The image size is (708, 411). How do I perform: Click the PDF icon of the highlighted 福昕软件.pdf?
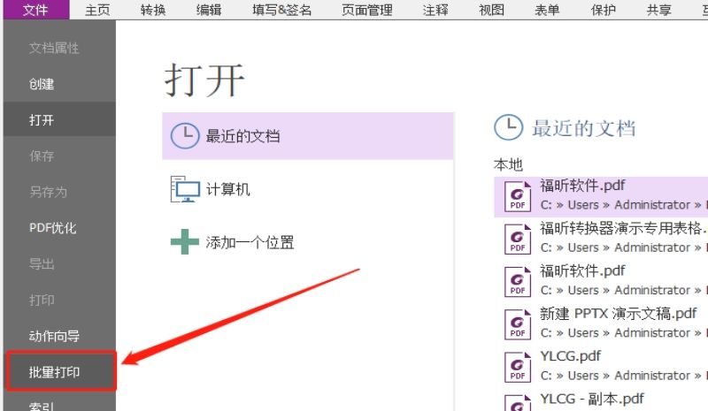coord(518,196)
